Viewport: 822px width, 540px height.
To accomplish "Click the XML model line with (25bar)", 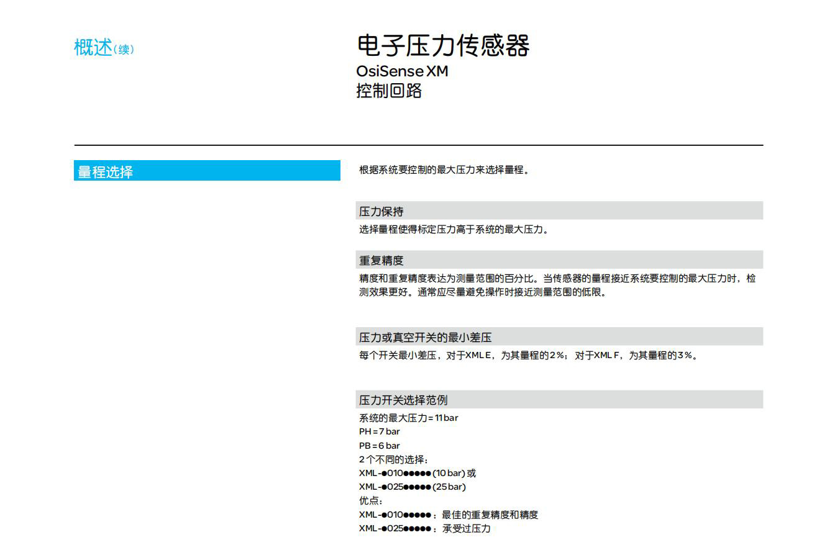I will (x=412, y=487).
